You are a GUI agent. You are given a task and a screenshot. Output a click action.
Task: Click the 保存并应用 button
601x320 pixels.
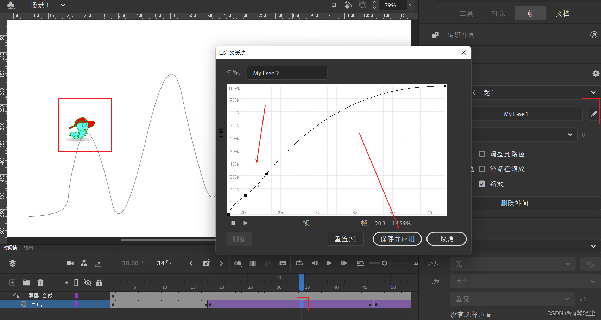(397, 239)
